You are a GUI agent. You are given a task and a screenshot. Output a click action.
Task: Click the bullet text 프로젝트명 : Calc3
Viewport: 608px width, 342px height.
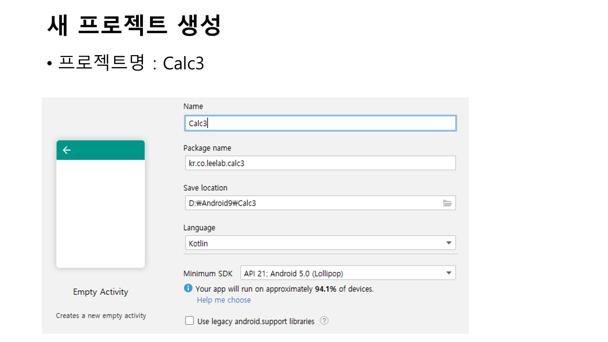(131, 63)
